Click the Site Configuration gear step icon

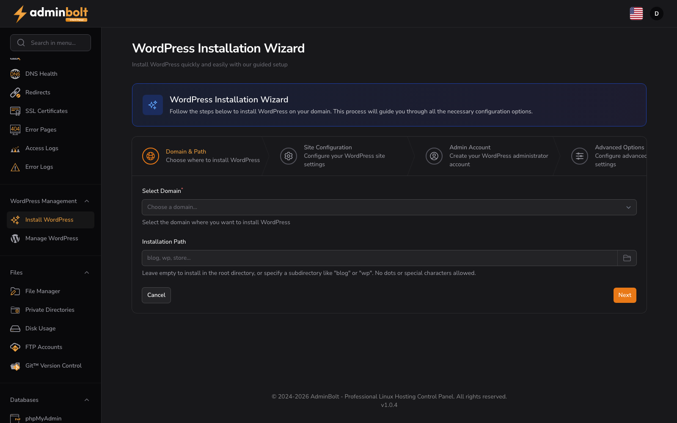[x=289, y=156]
